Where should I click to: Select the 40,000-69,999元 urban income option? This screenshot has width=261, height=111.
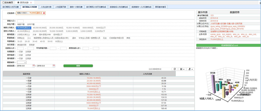pos(40,28)
